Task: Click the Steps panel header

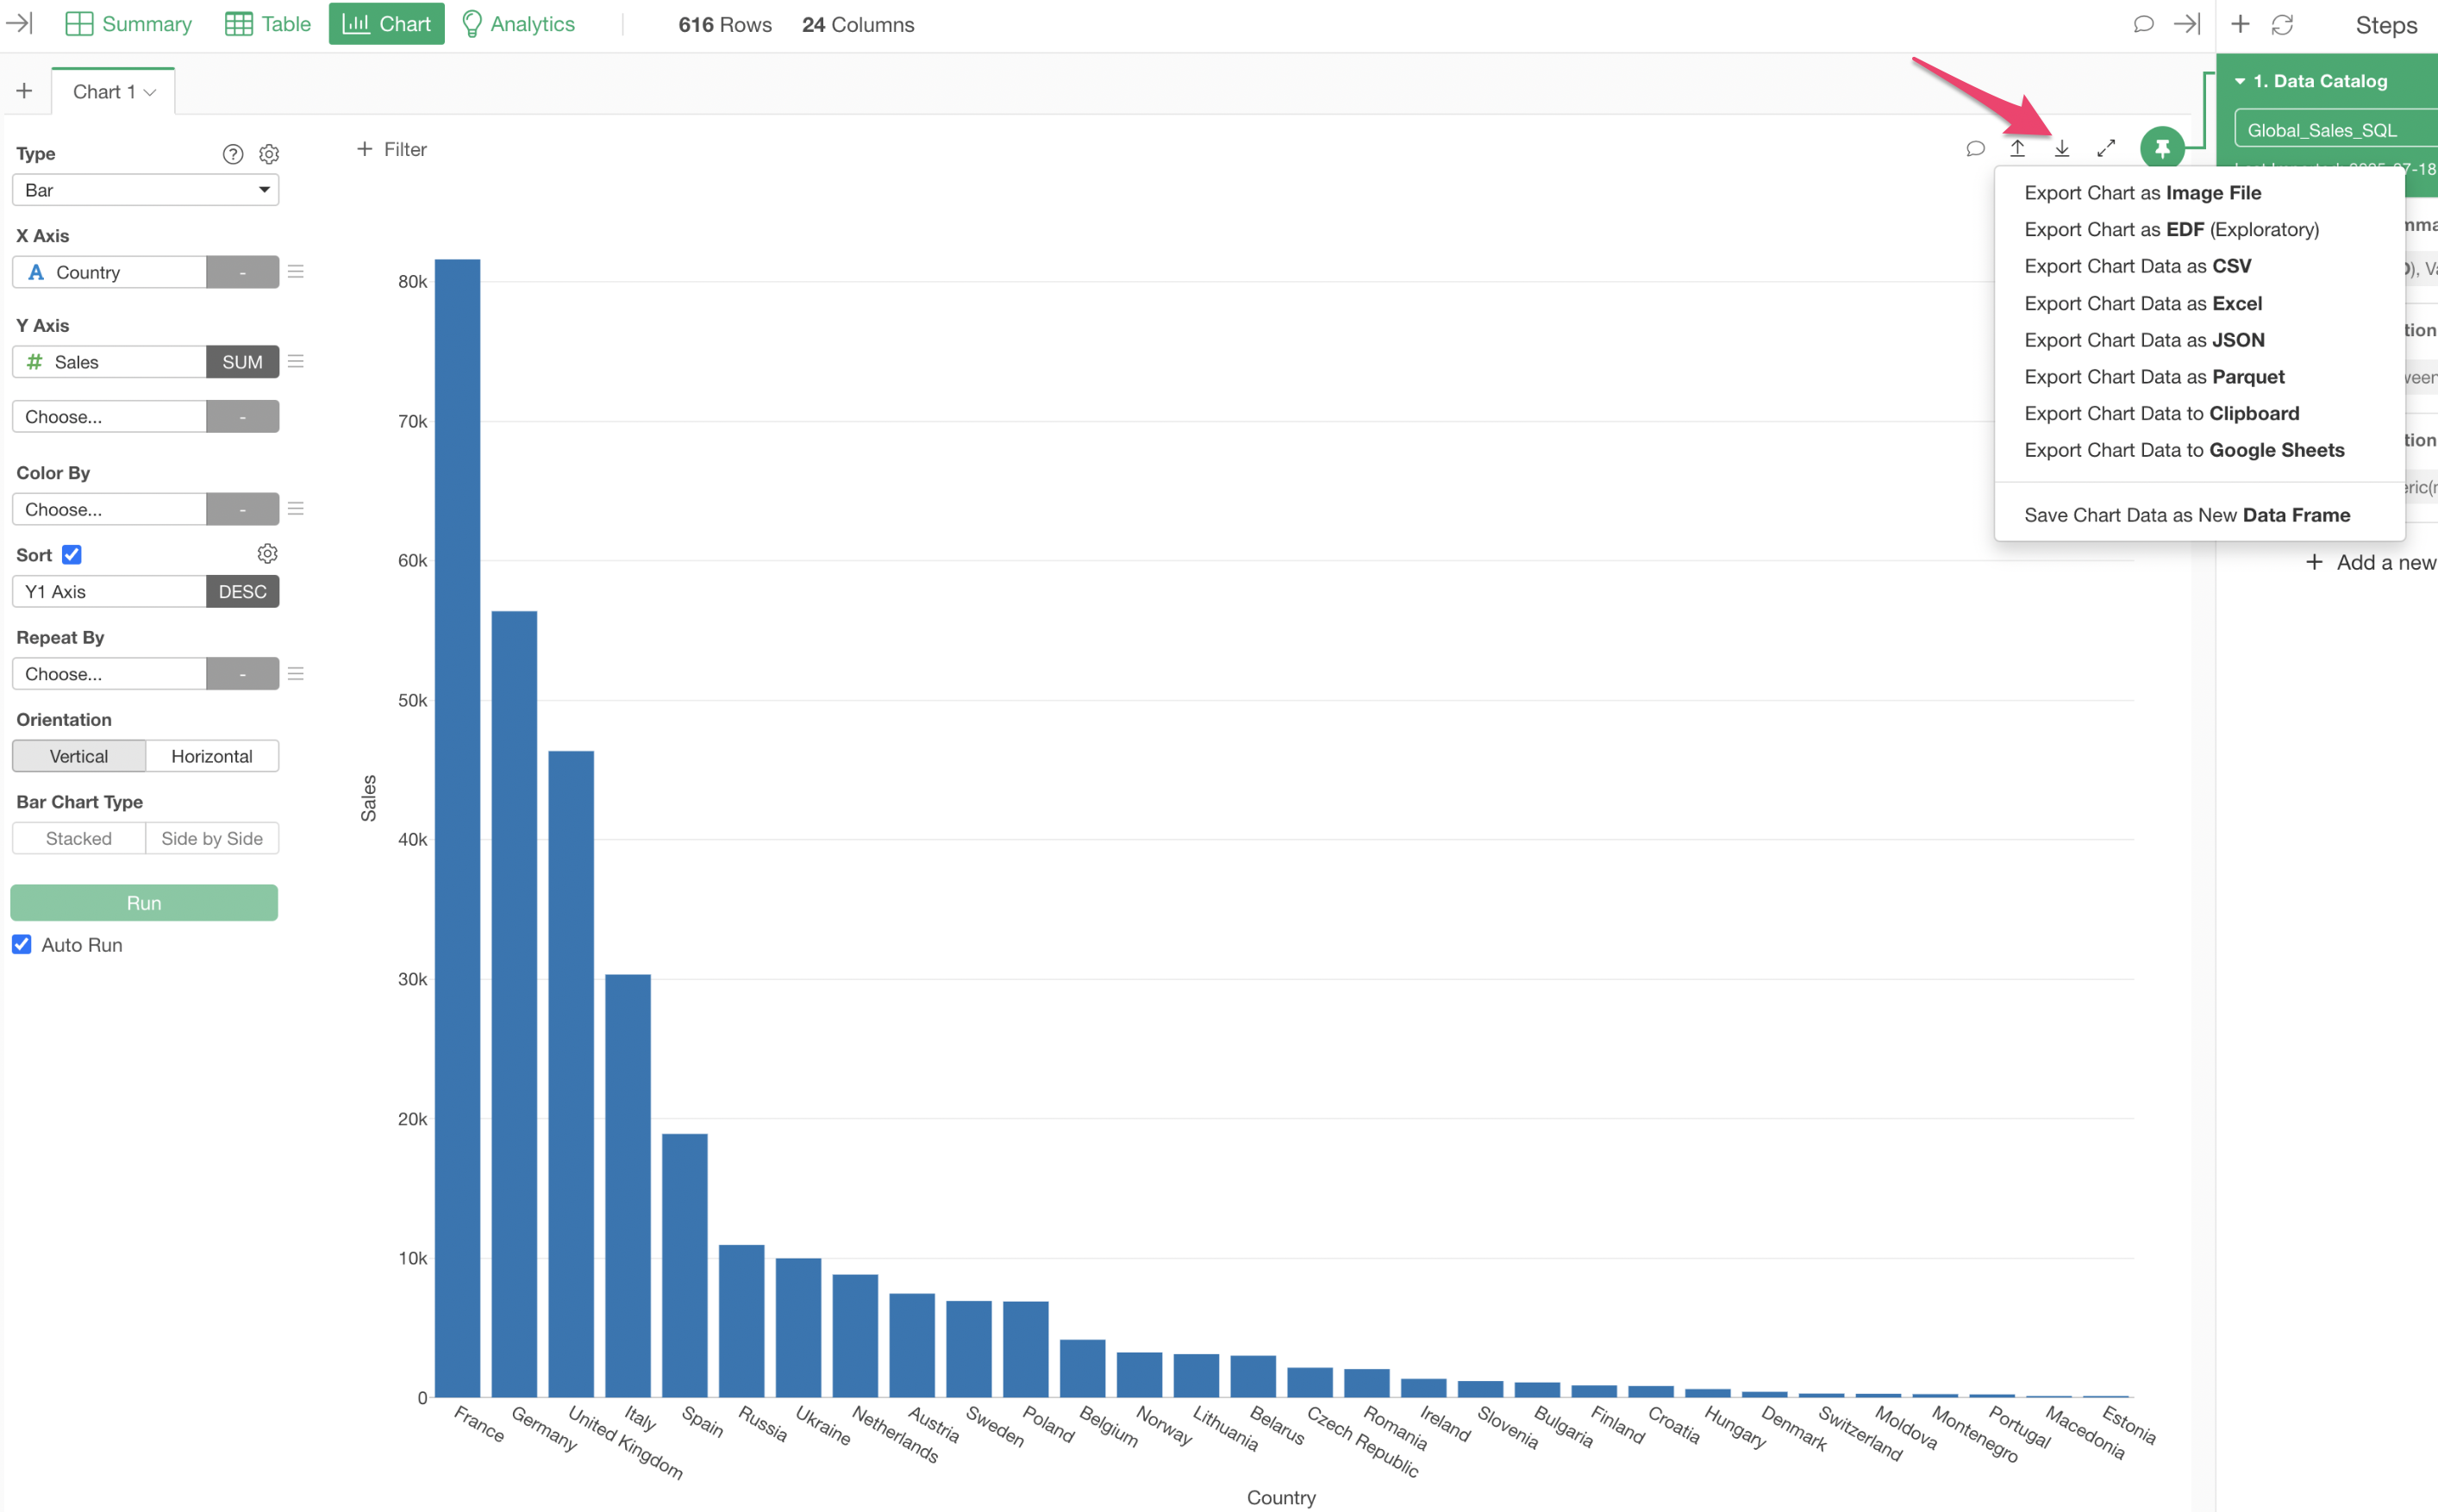Action: (2386, 25)
